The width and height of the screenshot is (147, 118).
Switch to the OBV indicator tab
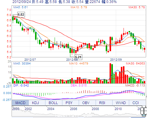point(86,103)
